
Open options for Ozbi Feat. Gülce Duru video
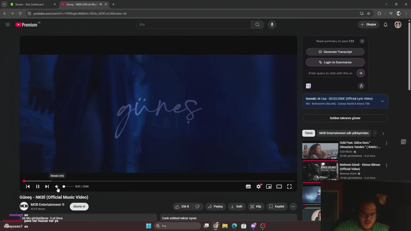387,143
